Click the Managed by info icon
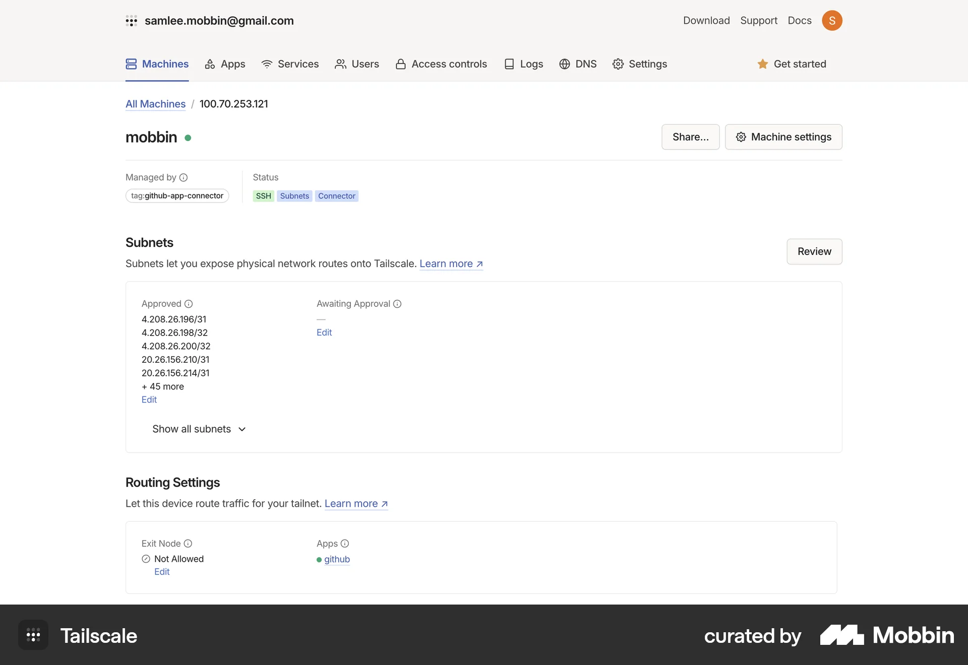The width and height of the screenshot is (968, 665). (x=184, y=177)
